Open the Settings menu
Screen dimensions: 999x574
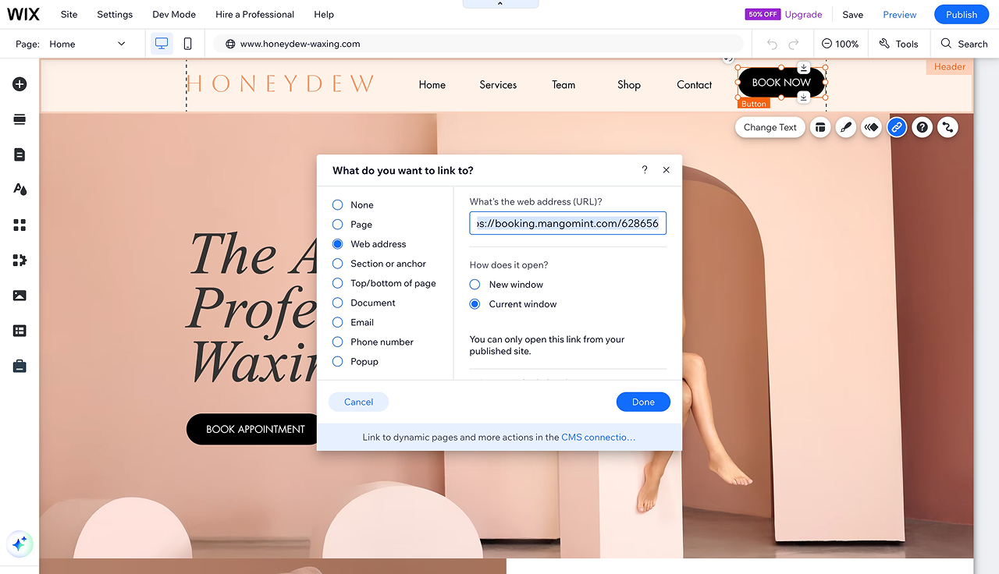pos(115,14)
